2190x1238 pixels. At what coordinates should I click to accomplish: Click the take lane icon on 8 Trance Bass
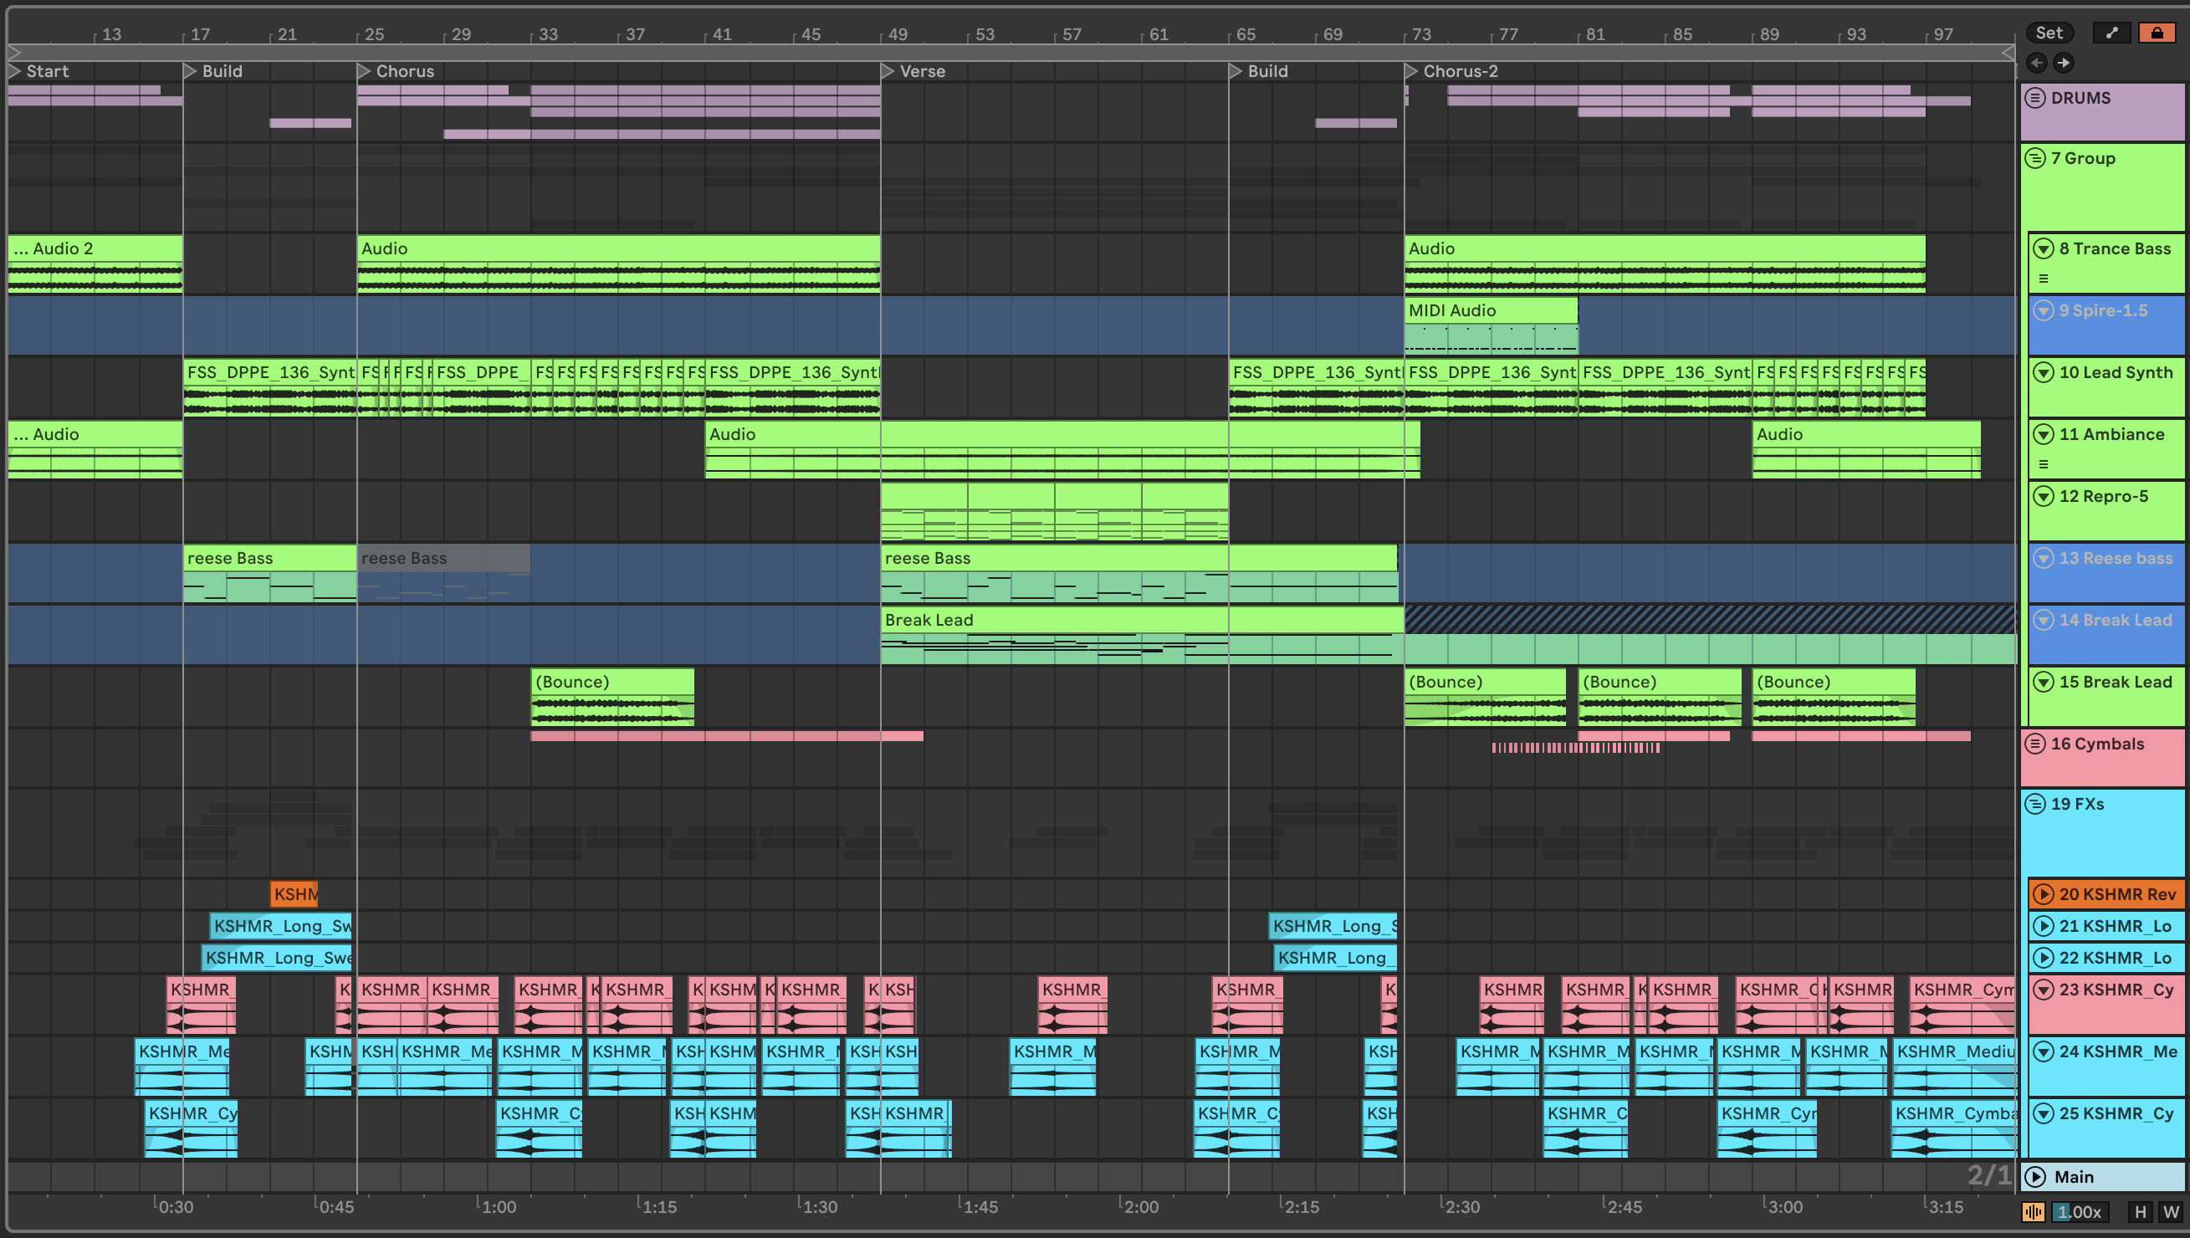click(2044, 279)
